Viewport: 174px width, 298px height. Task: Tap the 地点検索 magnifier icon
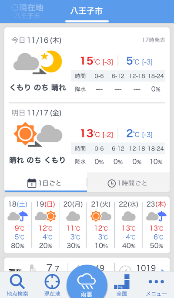[17, 282]
